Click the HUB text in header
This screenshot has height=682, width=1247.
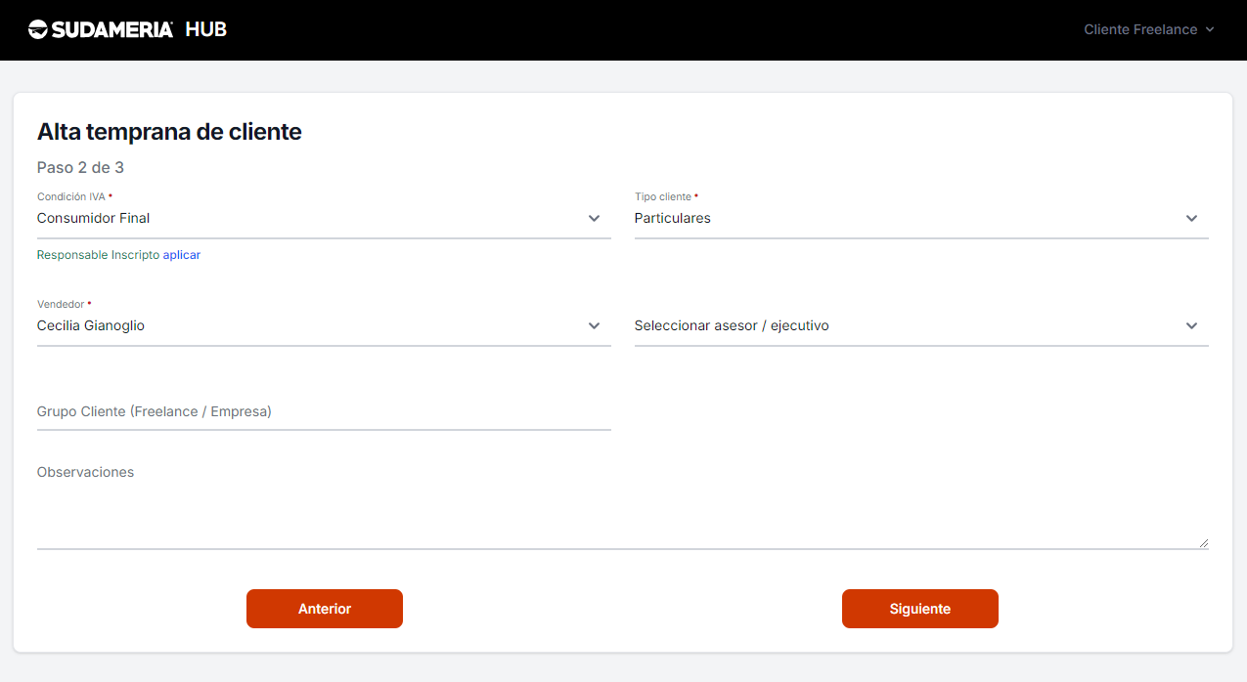205,29
